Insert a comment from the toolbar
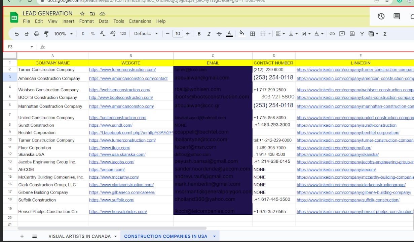 342,34
